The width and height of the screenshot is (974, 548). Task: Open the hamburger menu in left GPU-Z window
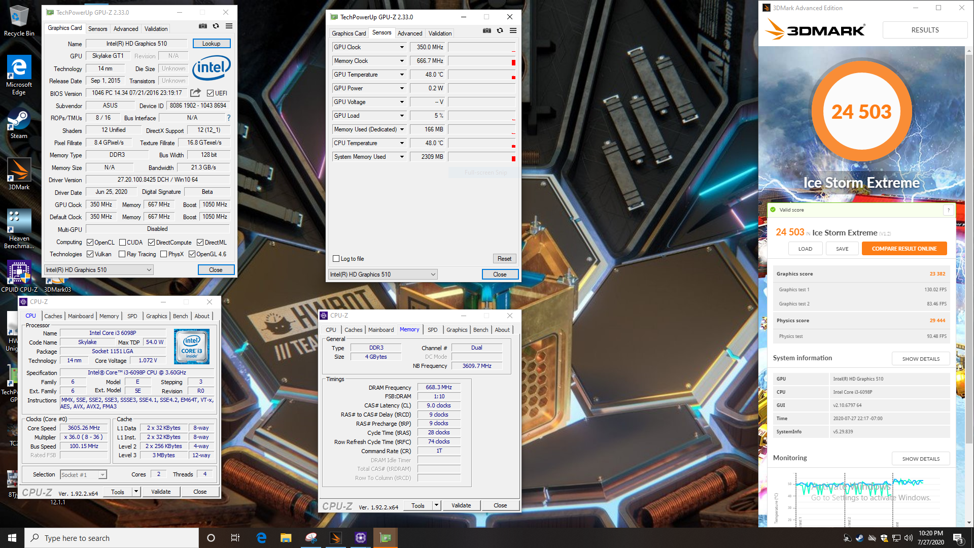tap(229, 26)
